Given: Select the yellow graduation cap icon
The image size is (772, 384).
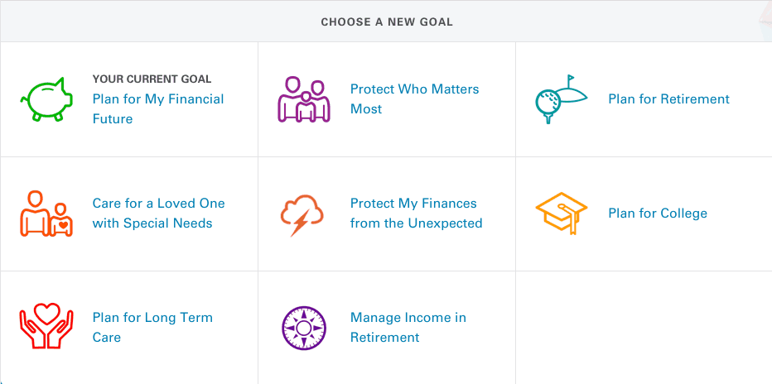Looking at the screenshot, I should pos(562,214).
